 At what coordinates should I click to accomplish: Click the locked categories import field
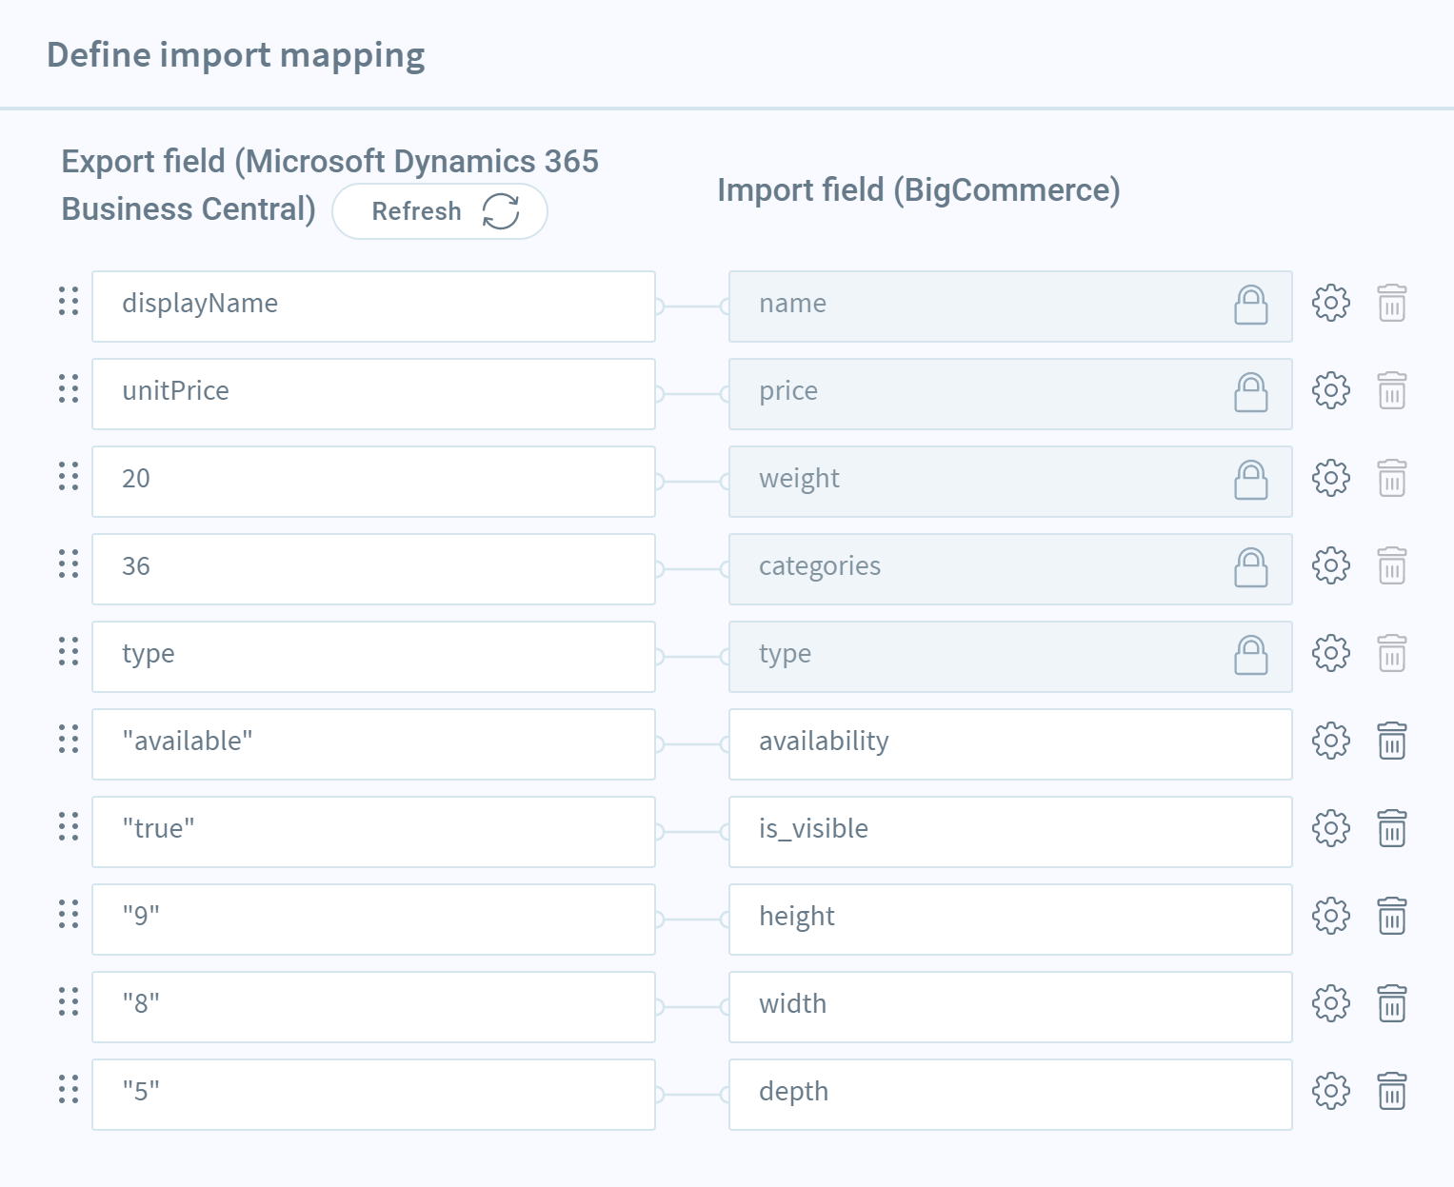1010,569
